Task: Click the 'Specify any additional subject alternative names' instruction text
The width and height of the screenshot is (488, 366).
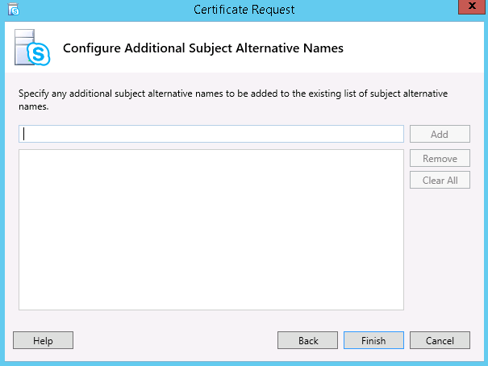Action: pos(233,100)
